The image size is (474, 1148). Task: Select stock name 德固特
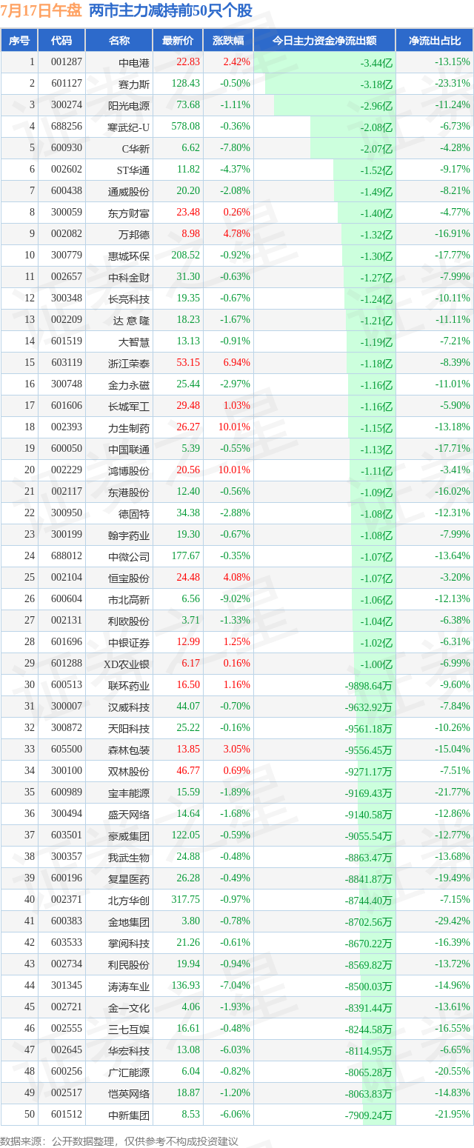coord(134,513)
